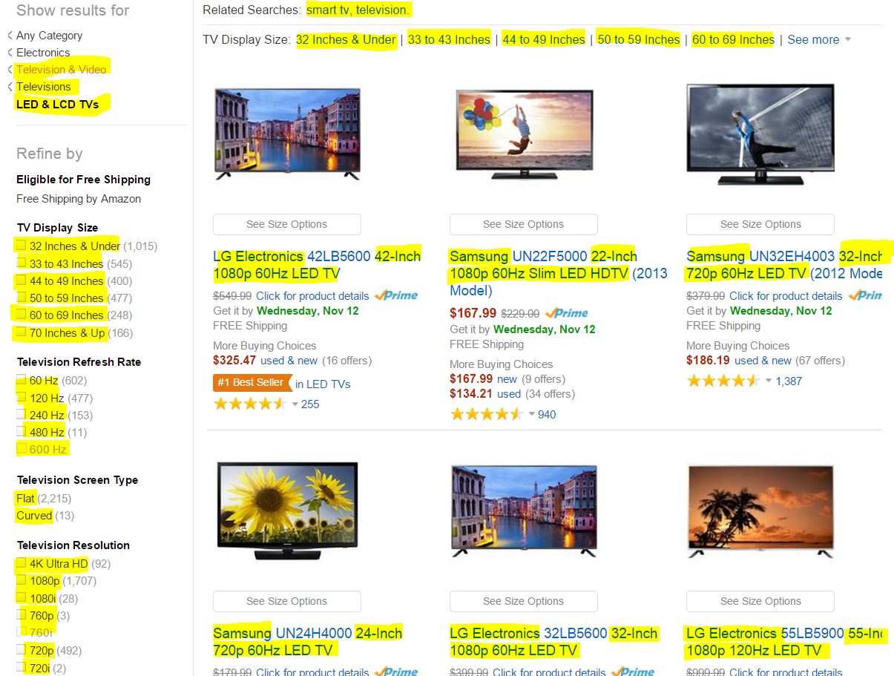Screen dimensions: 894x676
Task: Click See Size Options for Samsung UN24H4000
Action: tap(287, 601)
